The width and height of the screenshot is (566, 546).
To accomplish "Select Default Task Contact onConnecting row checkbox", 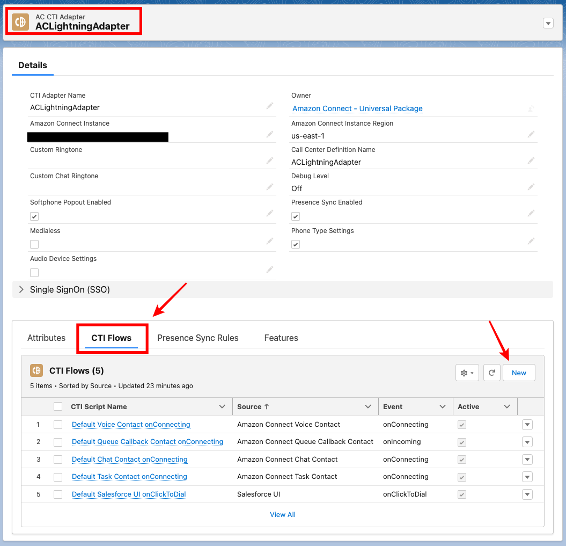I will [x=58, y=477].
